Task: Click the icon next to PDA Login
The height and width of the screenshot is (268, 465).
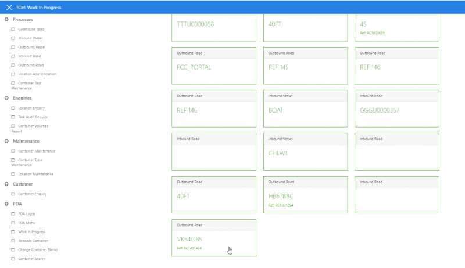Action: click(13, 213)
